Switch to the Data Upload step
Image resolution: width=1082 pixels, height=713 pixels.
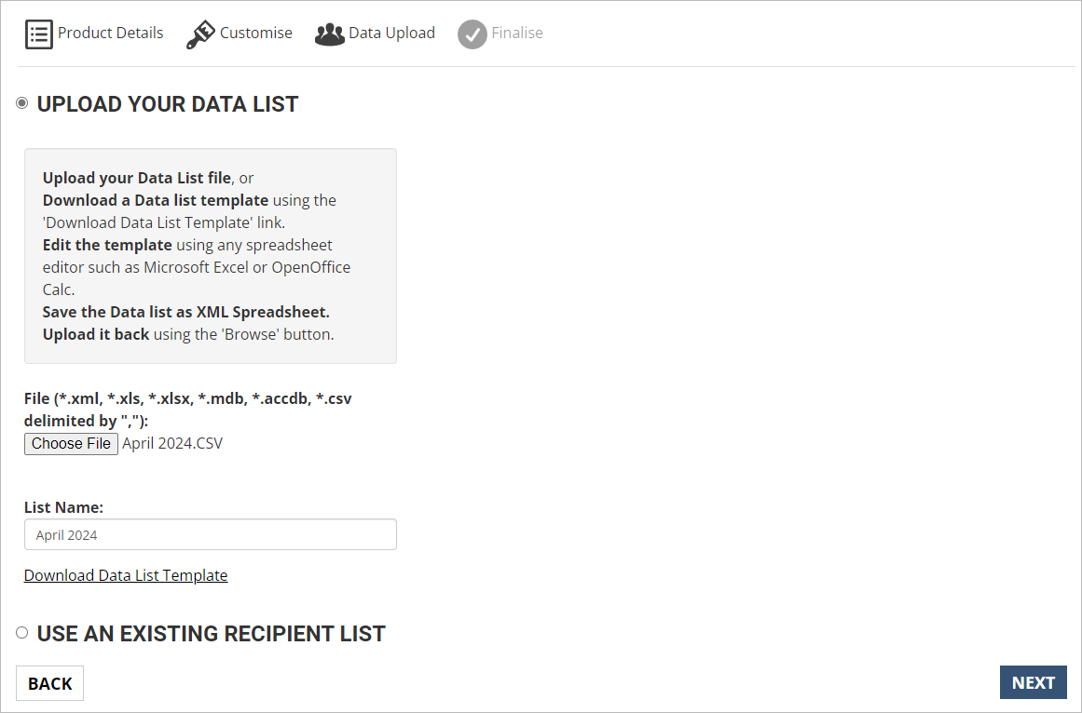392,34
